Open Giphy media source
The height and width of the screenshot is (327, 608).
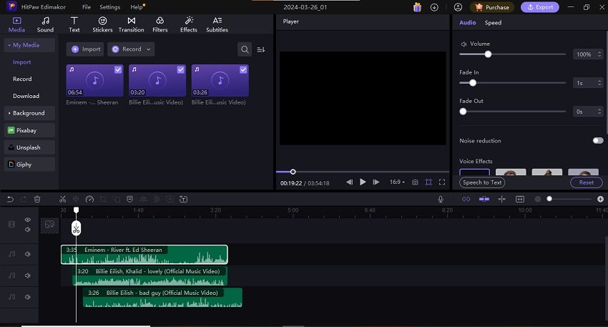point(29,165)
